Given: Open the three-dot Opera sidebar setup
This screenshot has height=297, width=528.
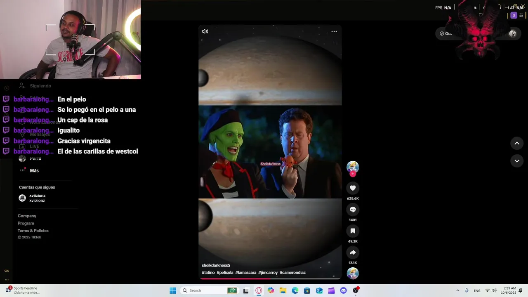Looking at the screenshot, I should (x=7, y=280).
